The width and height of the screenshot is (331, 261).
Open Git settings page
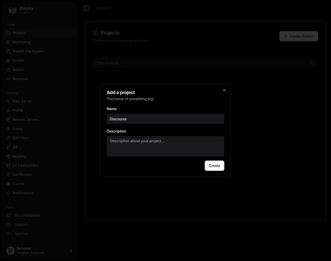pyautogui.click(x=15, y=147)
